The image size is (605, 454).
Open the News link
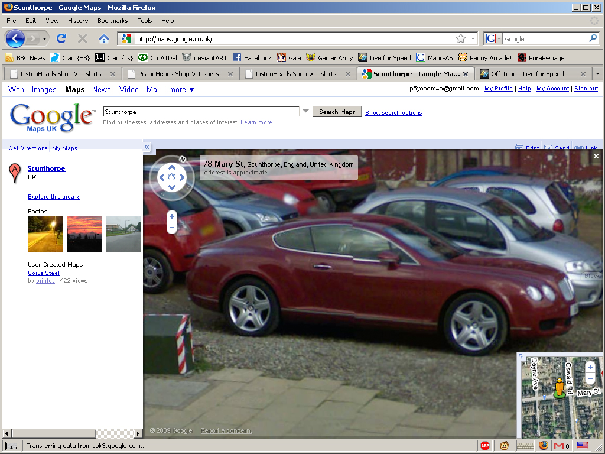coord(102,90)
